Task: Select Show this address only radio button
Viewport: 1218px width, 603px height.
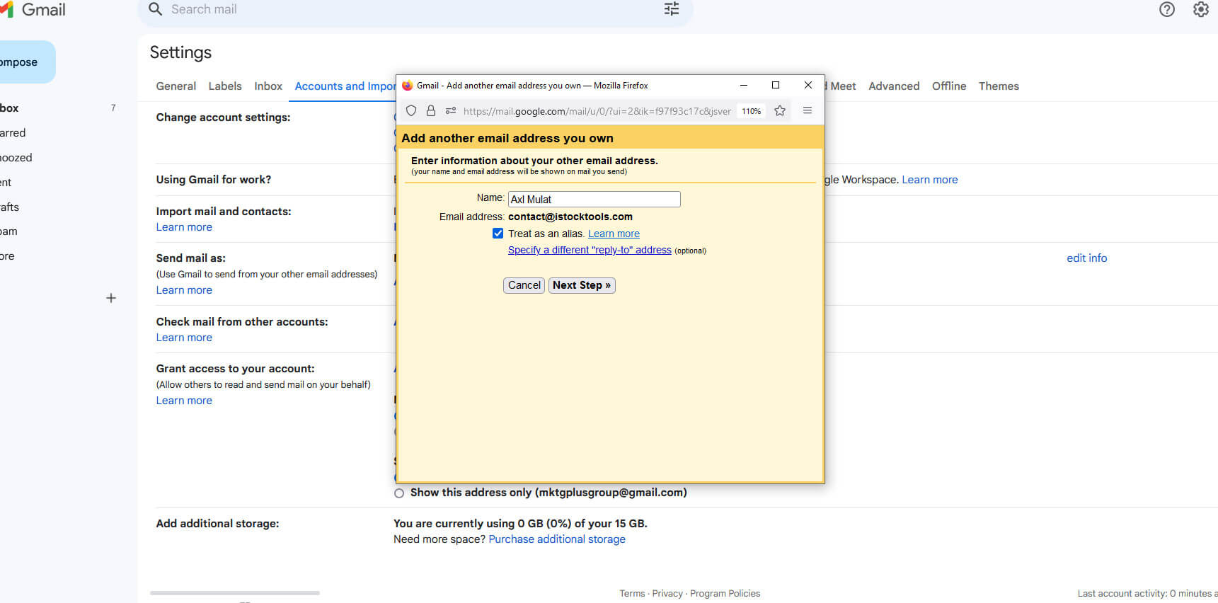Action: click(399, 493)
